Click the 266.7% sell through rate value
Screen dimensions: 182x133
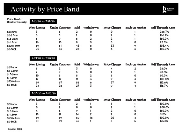[164, 32]
